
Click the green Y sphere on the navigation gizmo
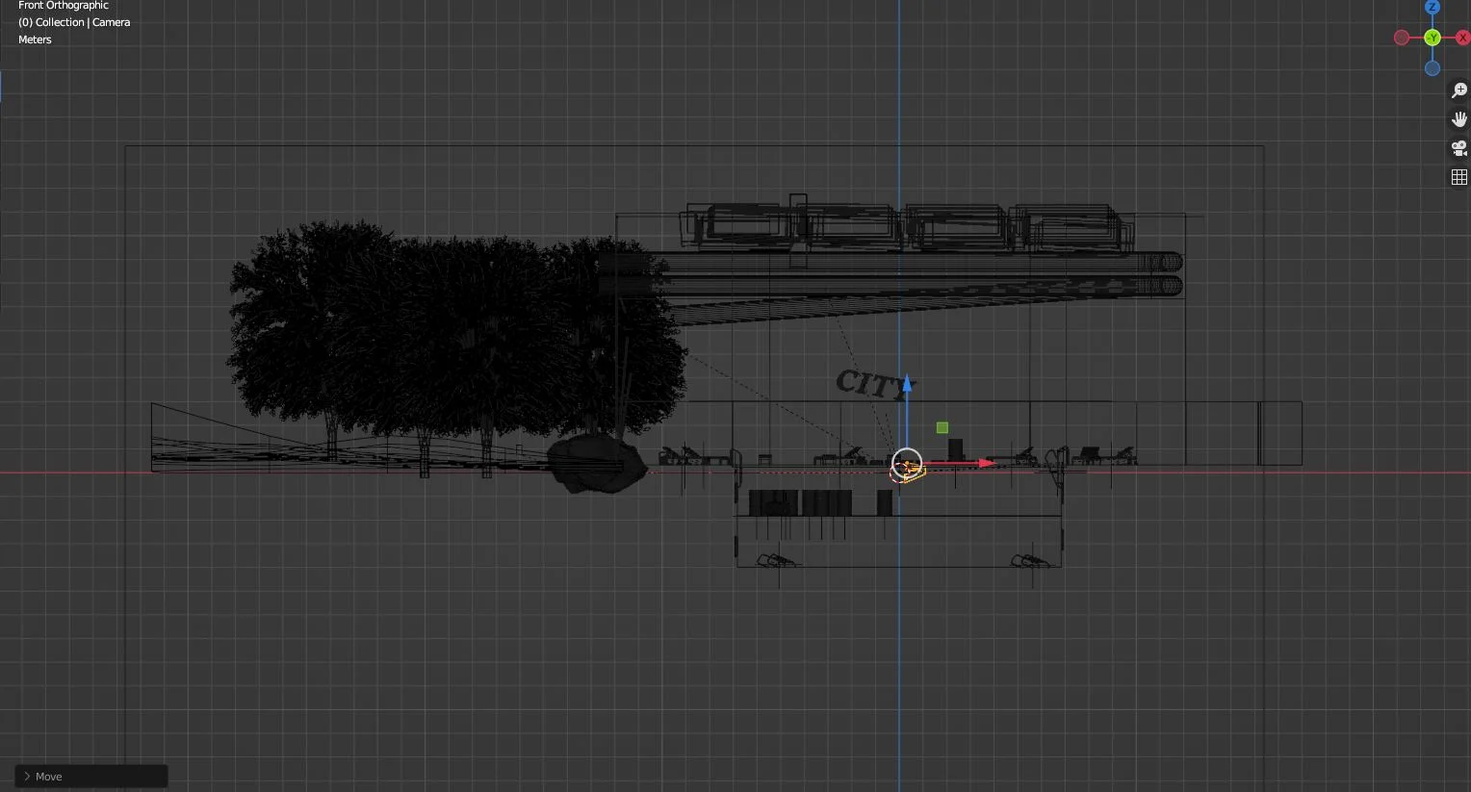point(1432,38)
